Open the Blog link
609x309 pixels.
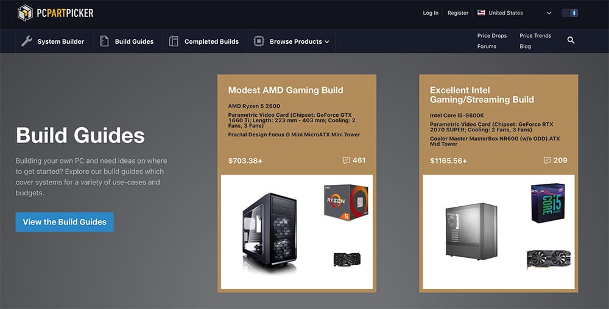click(x=525, y=46)
